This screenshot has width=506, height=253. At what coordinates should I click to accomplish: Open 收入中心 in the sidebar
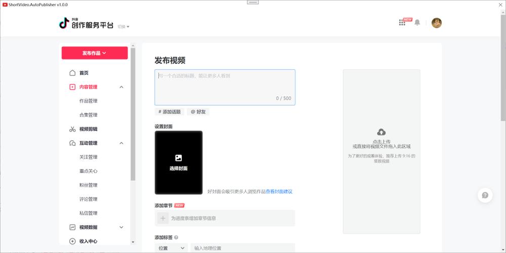(x=89, y=241)
